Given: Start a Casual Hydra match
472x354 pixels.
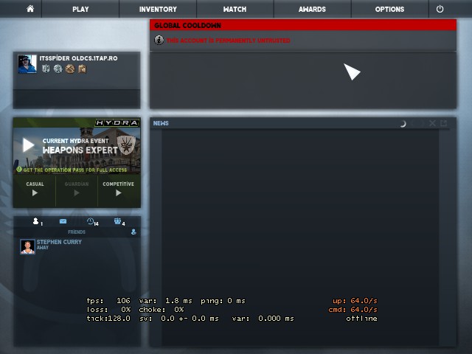Looking at the screenshot, I should 35,189.
